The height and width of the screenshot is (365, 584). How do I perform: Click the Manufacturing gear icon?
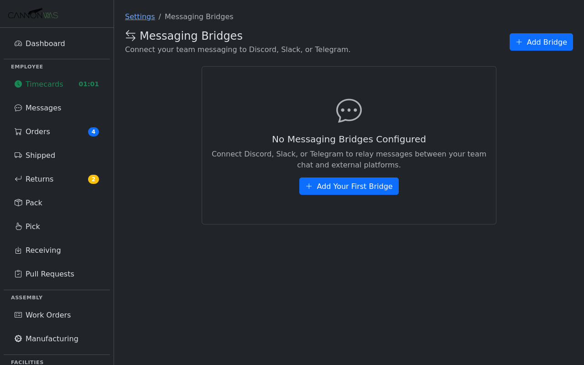pos(18,339)
